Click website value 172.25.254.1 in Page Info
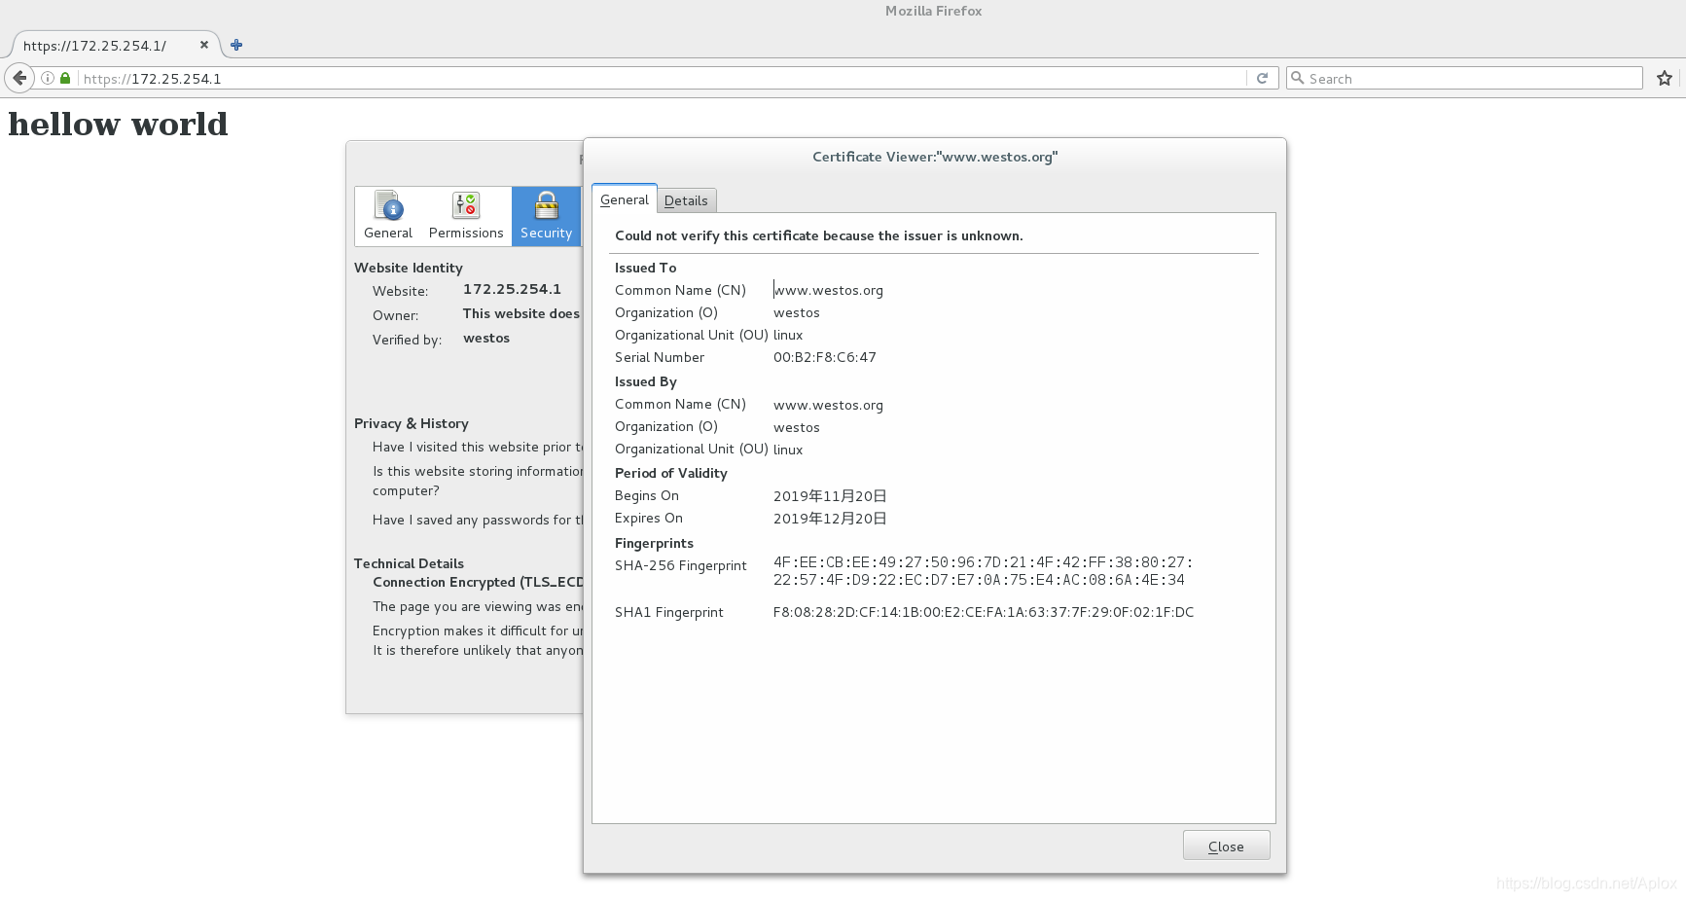This screenshot has width=1686, height=901. tap(512, 289)
